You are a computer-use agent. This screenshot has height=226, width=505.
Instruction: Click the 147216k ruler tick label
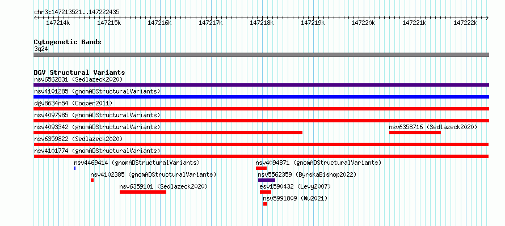[x=160, y=23]
